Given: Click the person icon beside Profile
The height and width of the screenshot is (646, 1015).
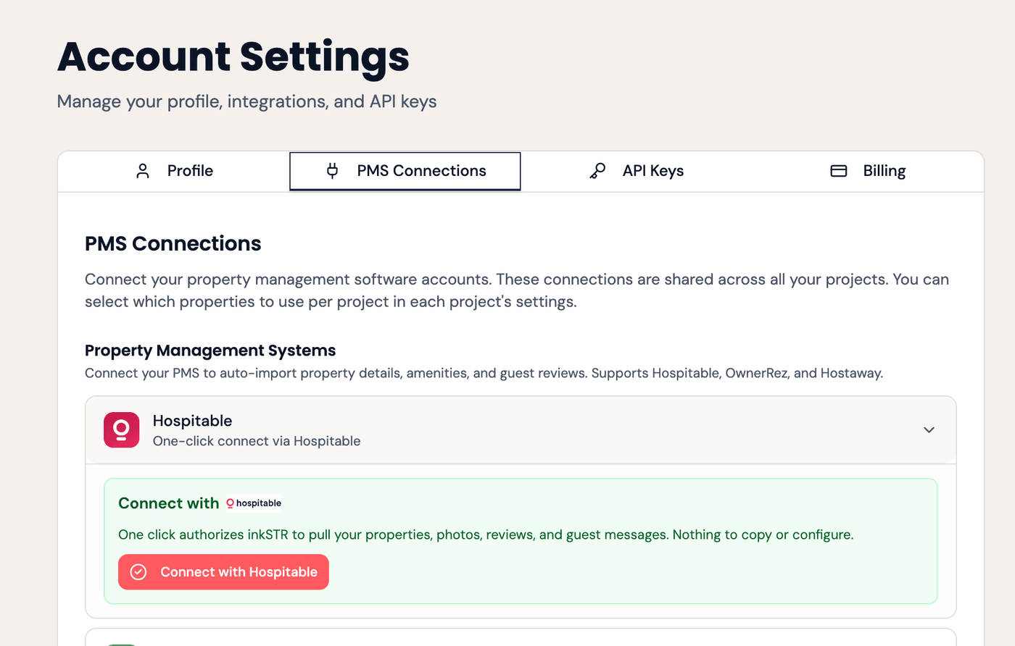Looking at the screenshot, I should click(x=143, y=171).
